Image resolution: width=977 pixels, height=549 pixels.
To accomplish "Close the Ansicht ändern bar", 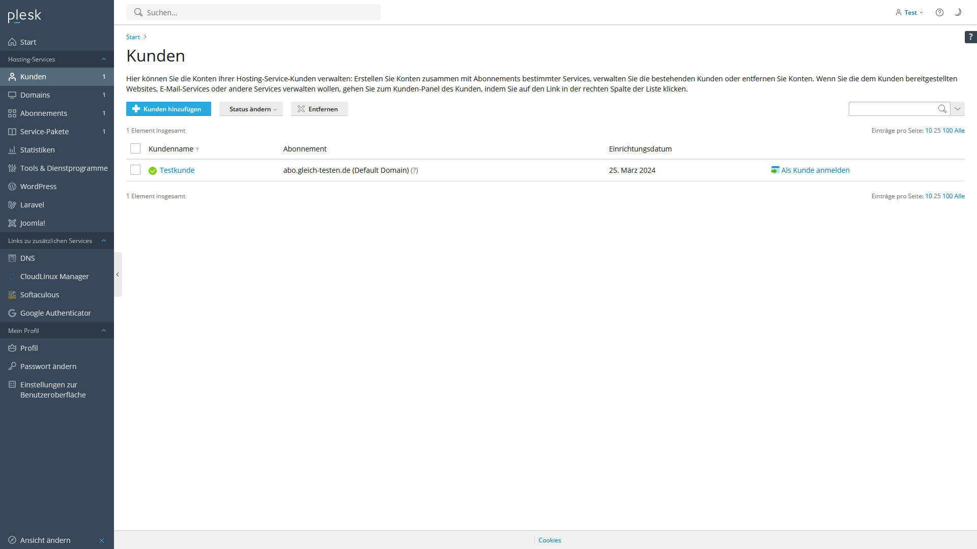I will 102,540.
